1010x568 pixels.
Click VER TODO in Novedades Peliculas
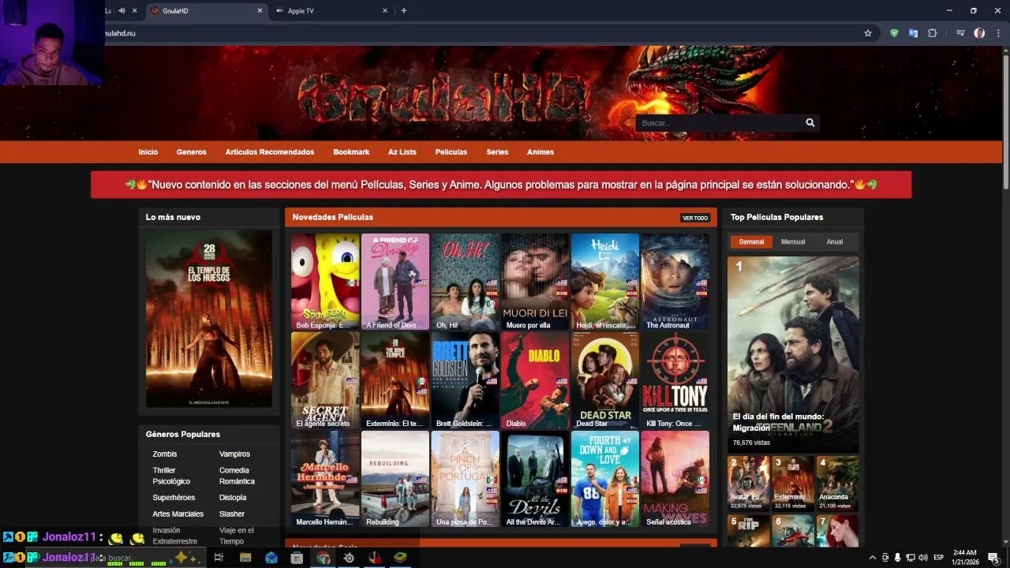tap(695, 218)
